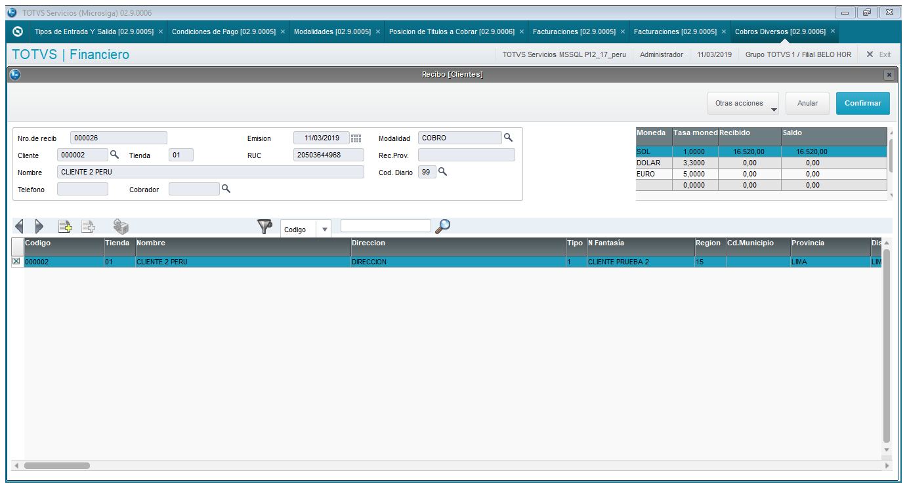Click the Telefono input field

tap(83, 189)
